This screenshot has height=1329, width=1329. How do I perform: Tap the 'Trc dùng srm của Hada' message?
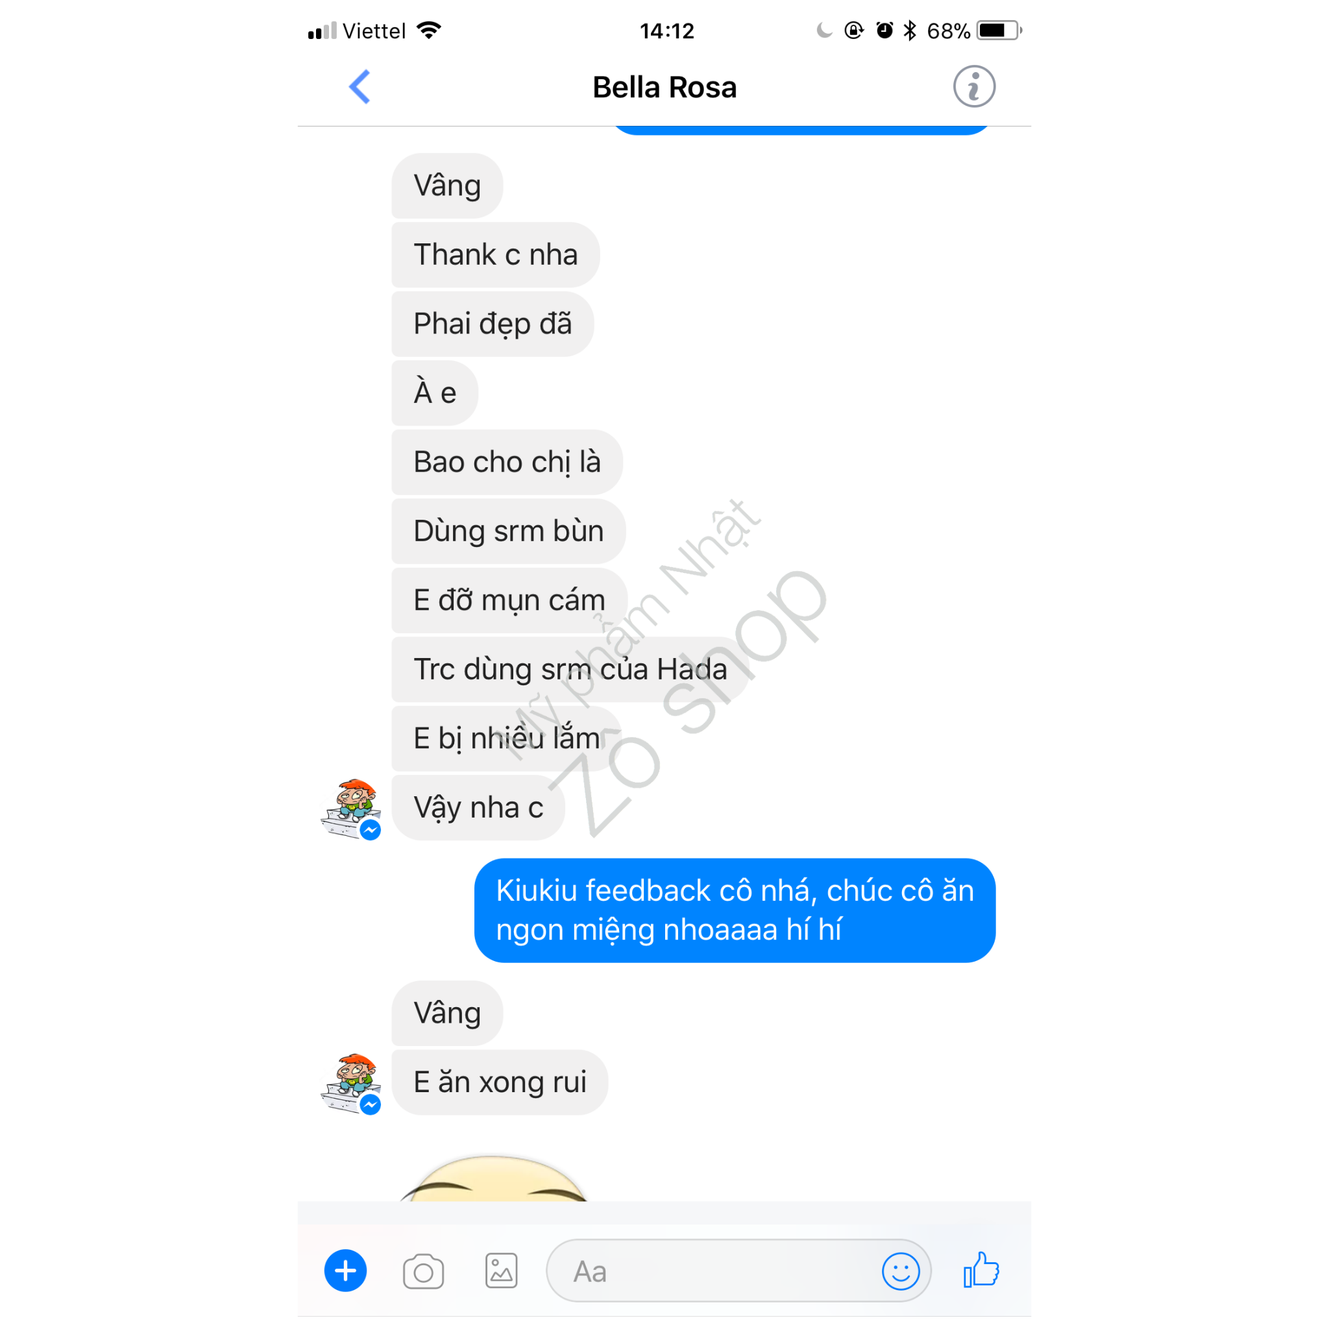pos(570,669)
